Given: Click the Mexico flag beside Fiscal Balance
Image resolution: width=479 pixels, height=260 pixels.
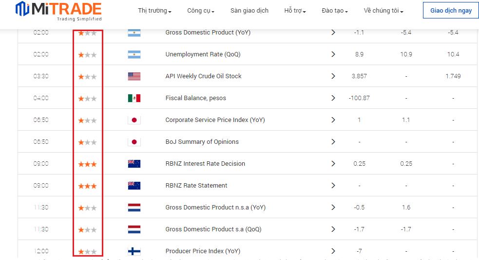Looking at the screenshot, I should click(x=134, y=98).
